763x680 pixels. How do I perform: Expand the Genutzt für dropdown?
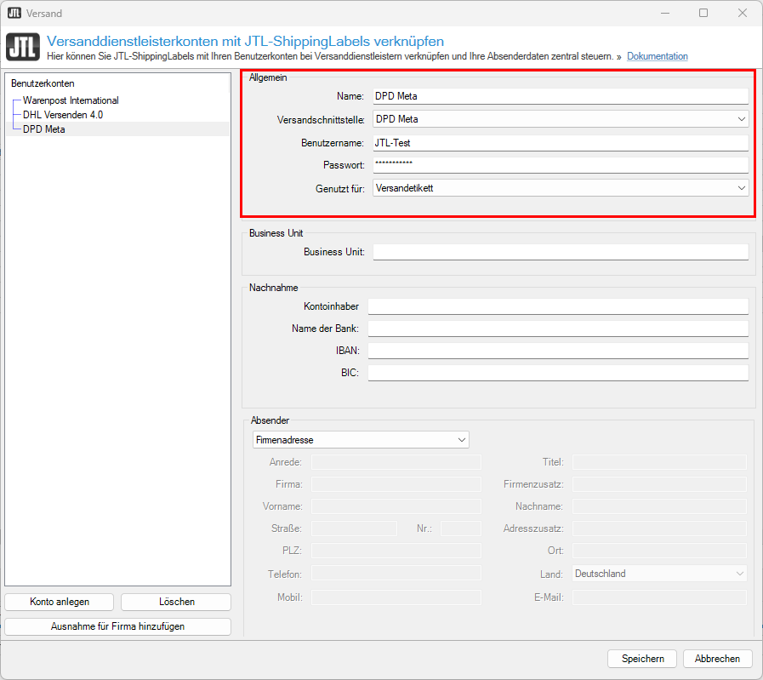(x=561, y=188)
